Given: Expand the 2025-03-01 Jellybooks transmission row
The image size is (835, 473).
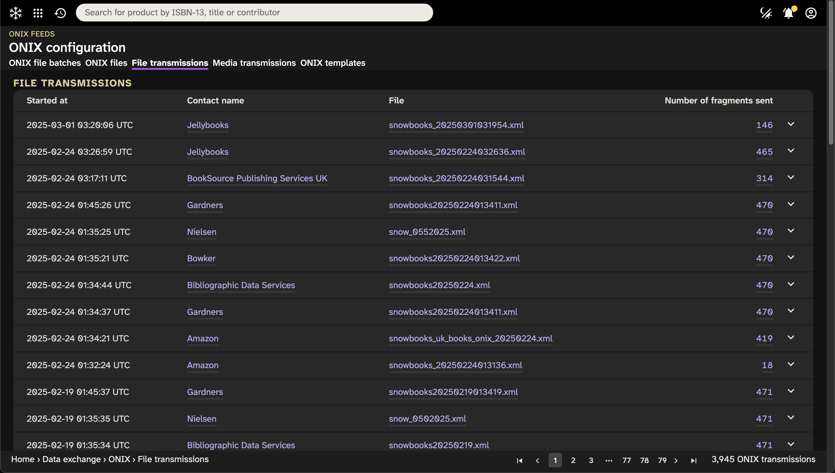Looking at the screenshot, I should click(791, 124).
